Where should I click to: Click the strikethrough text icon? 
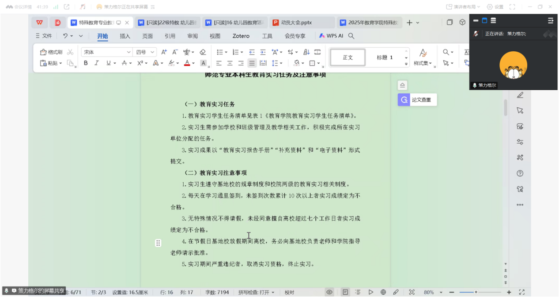[x=125, y=63]
